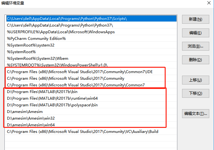Image resolution: width=214 pixels, height=150 pixels.
Task: Select the Python37\Scripts\ path entry
Action: (91, 19)
